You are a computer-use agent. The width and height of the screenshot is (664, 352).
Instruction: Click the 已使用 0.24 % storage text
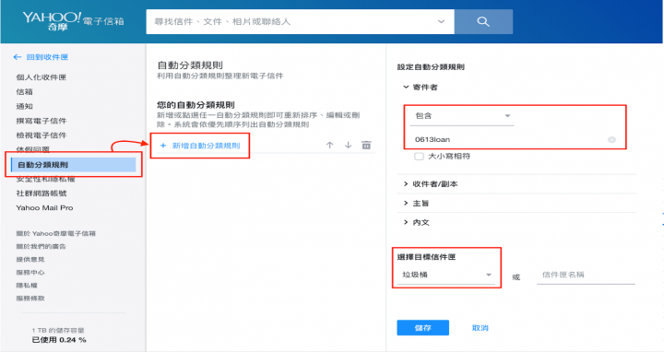59,340
